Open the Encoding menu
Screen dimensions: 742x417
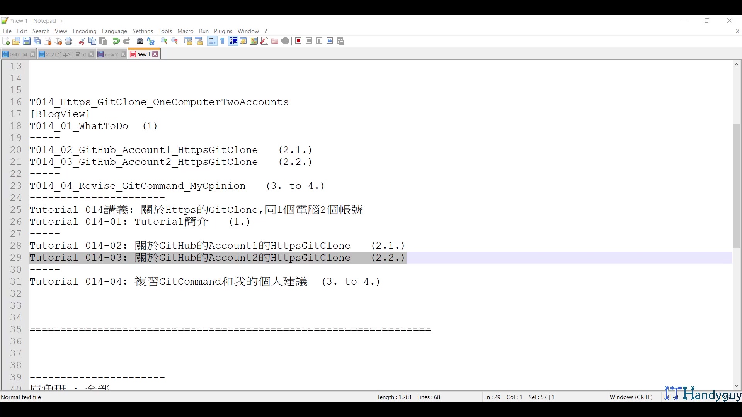coord(84,31)
